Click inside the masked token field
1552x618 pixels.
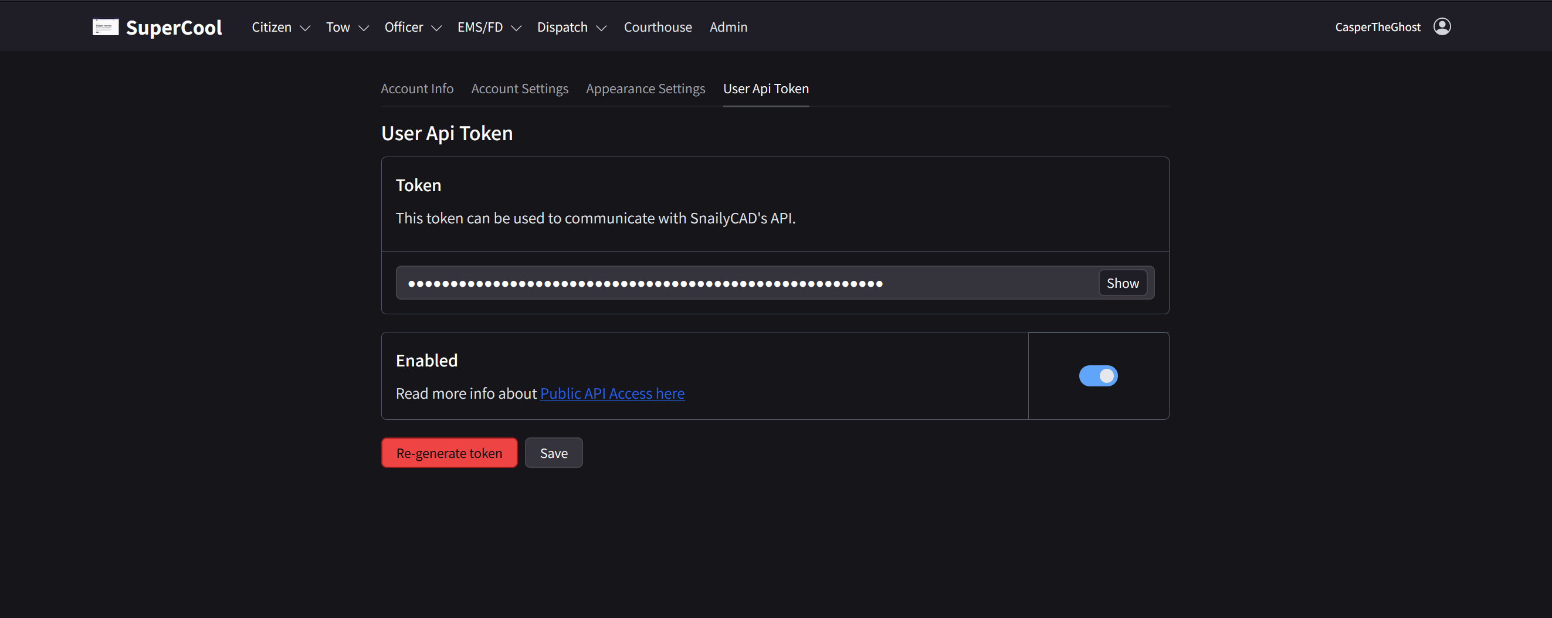(723, 283)
